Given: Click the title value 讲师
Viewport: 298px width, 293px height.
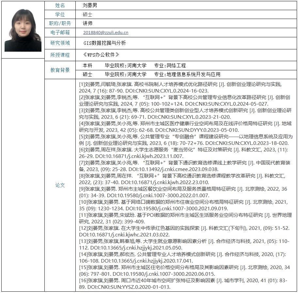Looking at the screenshot, I should (x=87, y=23).
